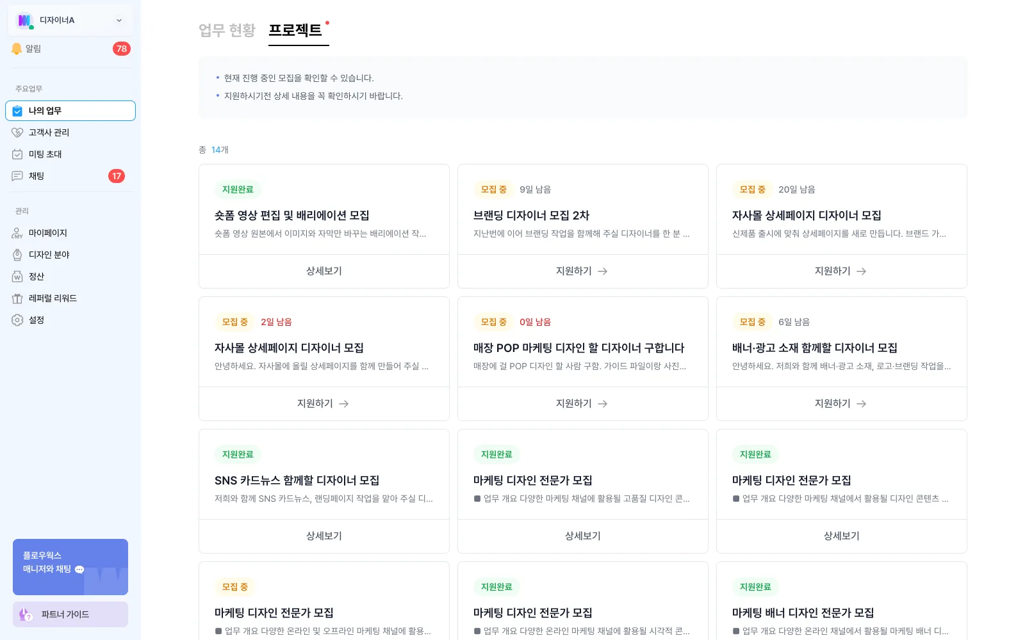Click 지원하기 on 20일 남음 자사몰 상세페이지 card
This screenshot has width=1025, height=640.
[842, 271]
